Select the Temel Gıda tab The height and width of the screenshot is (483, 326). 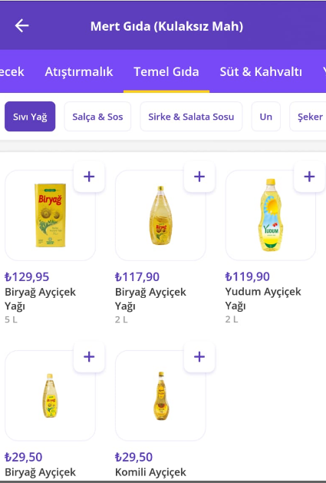[x=166, y=71]
